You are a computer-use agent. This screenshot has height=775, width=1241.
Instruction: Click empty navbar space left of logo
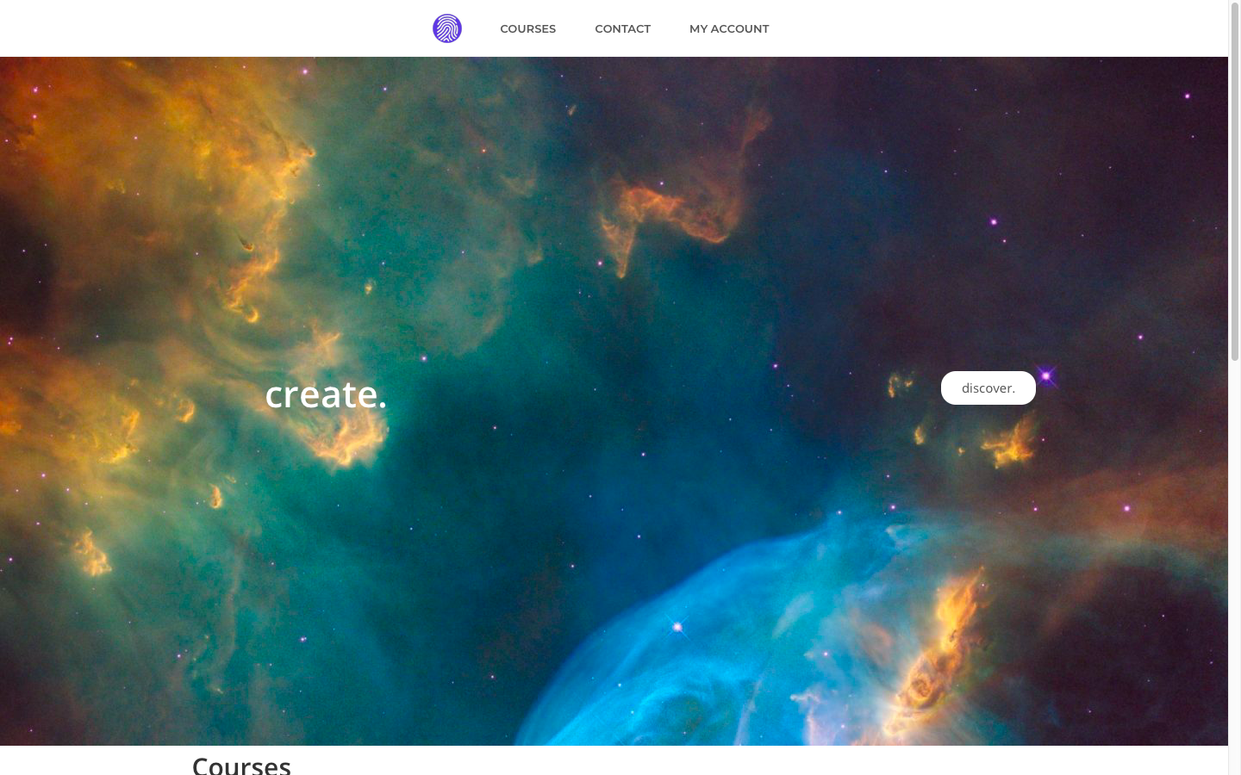pos(215,28)
